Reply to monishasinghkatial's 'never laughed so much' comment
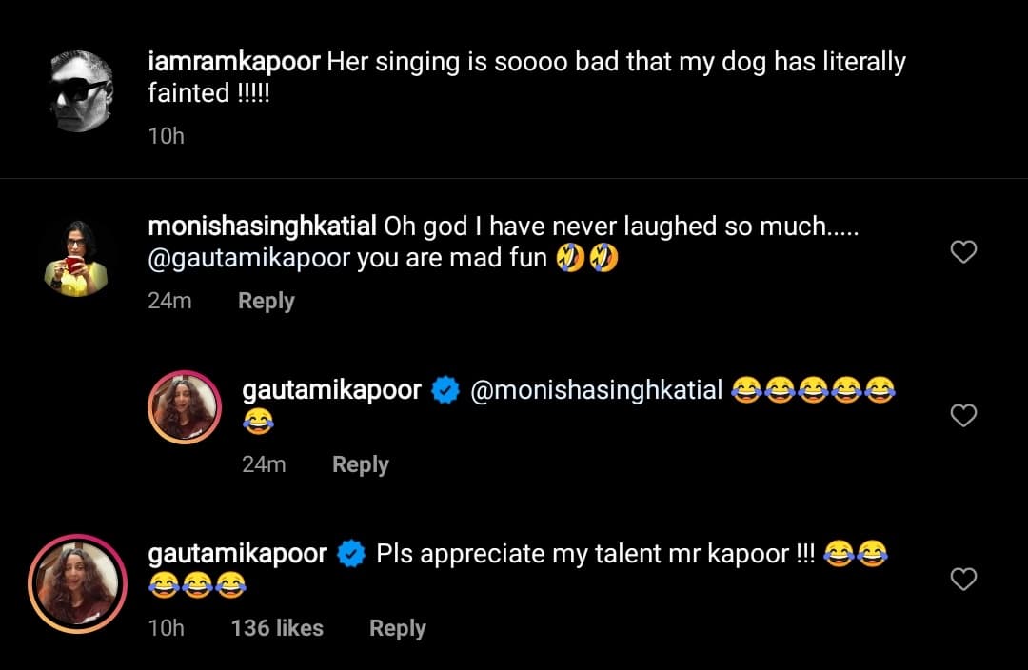 [x=266, y=301]
